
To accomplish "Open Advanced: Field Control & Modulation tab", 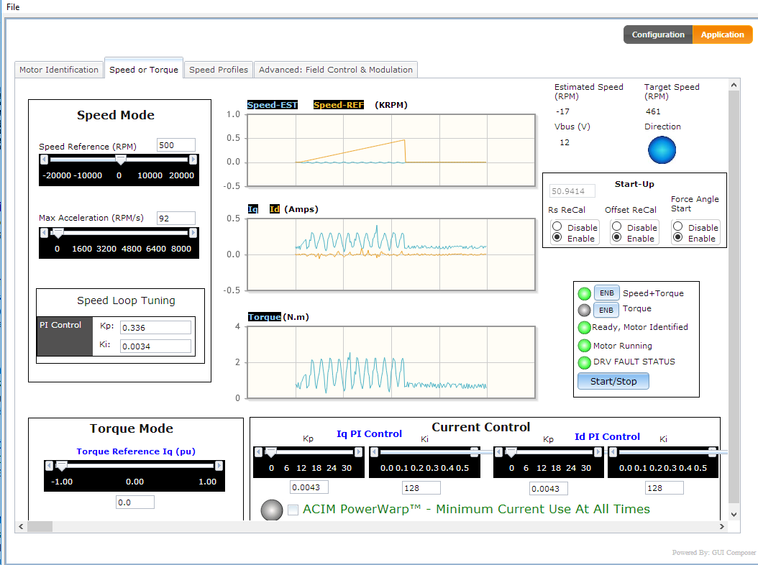I will [x=336, y=70].
